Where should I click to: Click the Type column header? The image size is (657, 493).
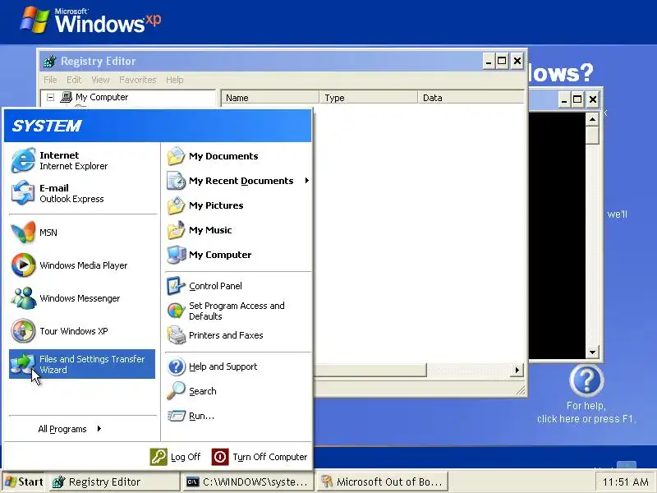pos(368,98)
